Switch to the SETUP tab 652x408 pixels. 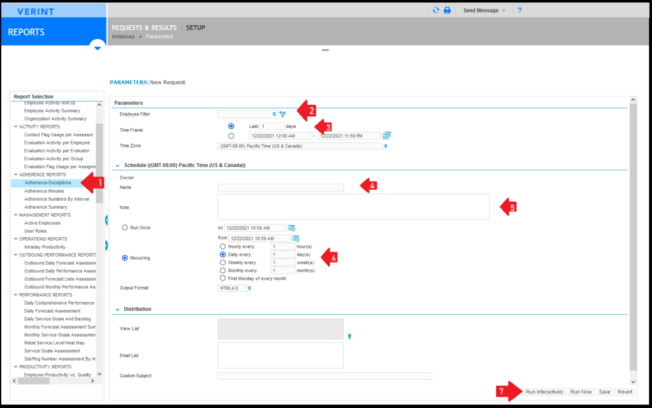[195, 28]
